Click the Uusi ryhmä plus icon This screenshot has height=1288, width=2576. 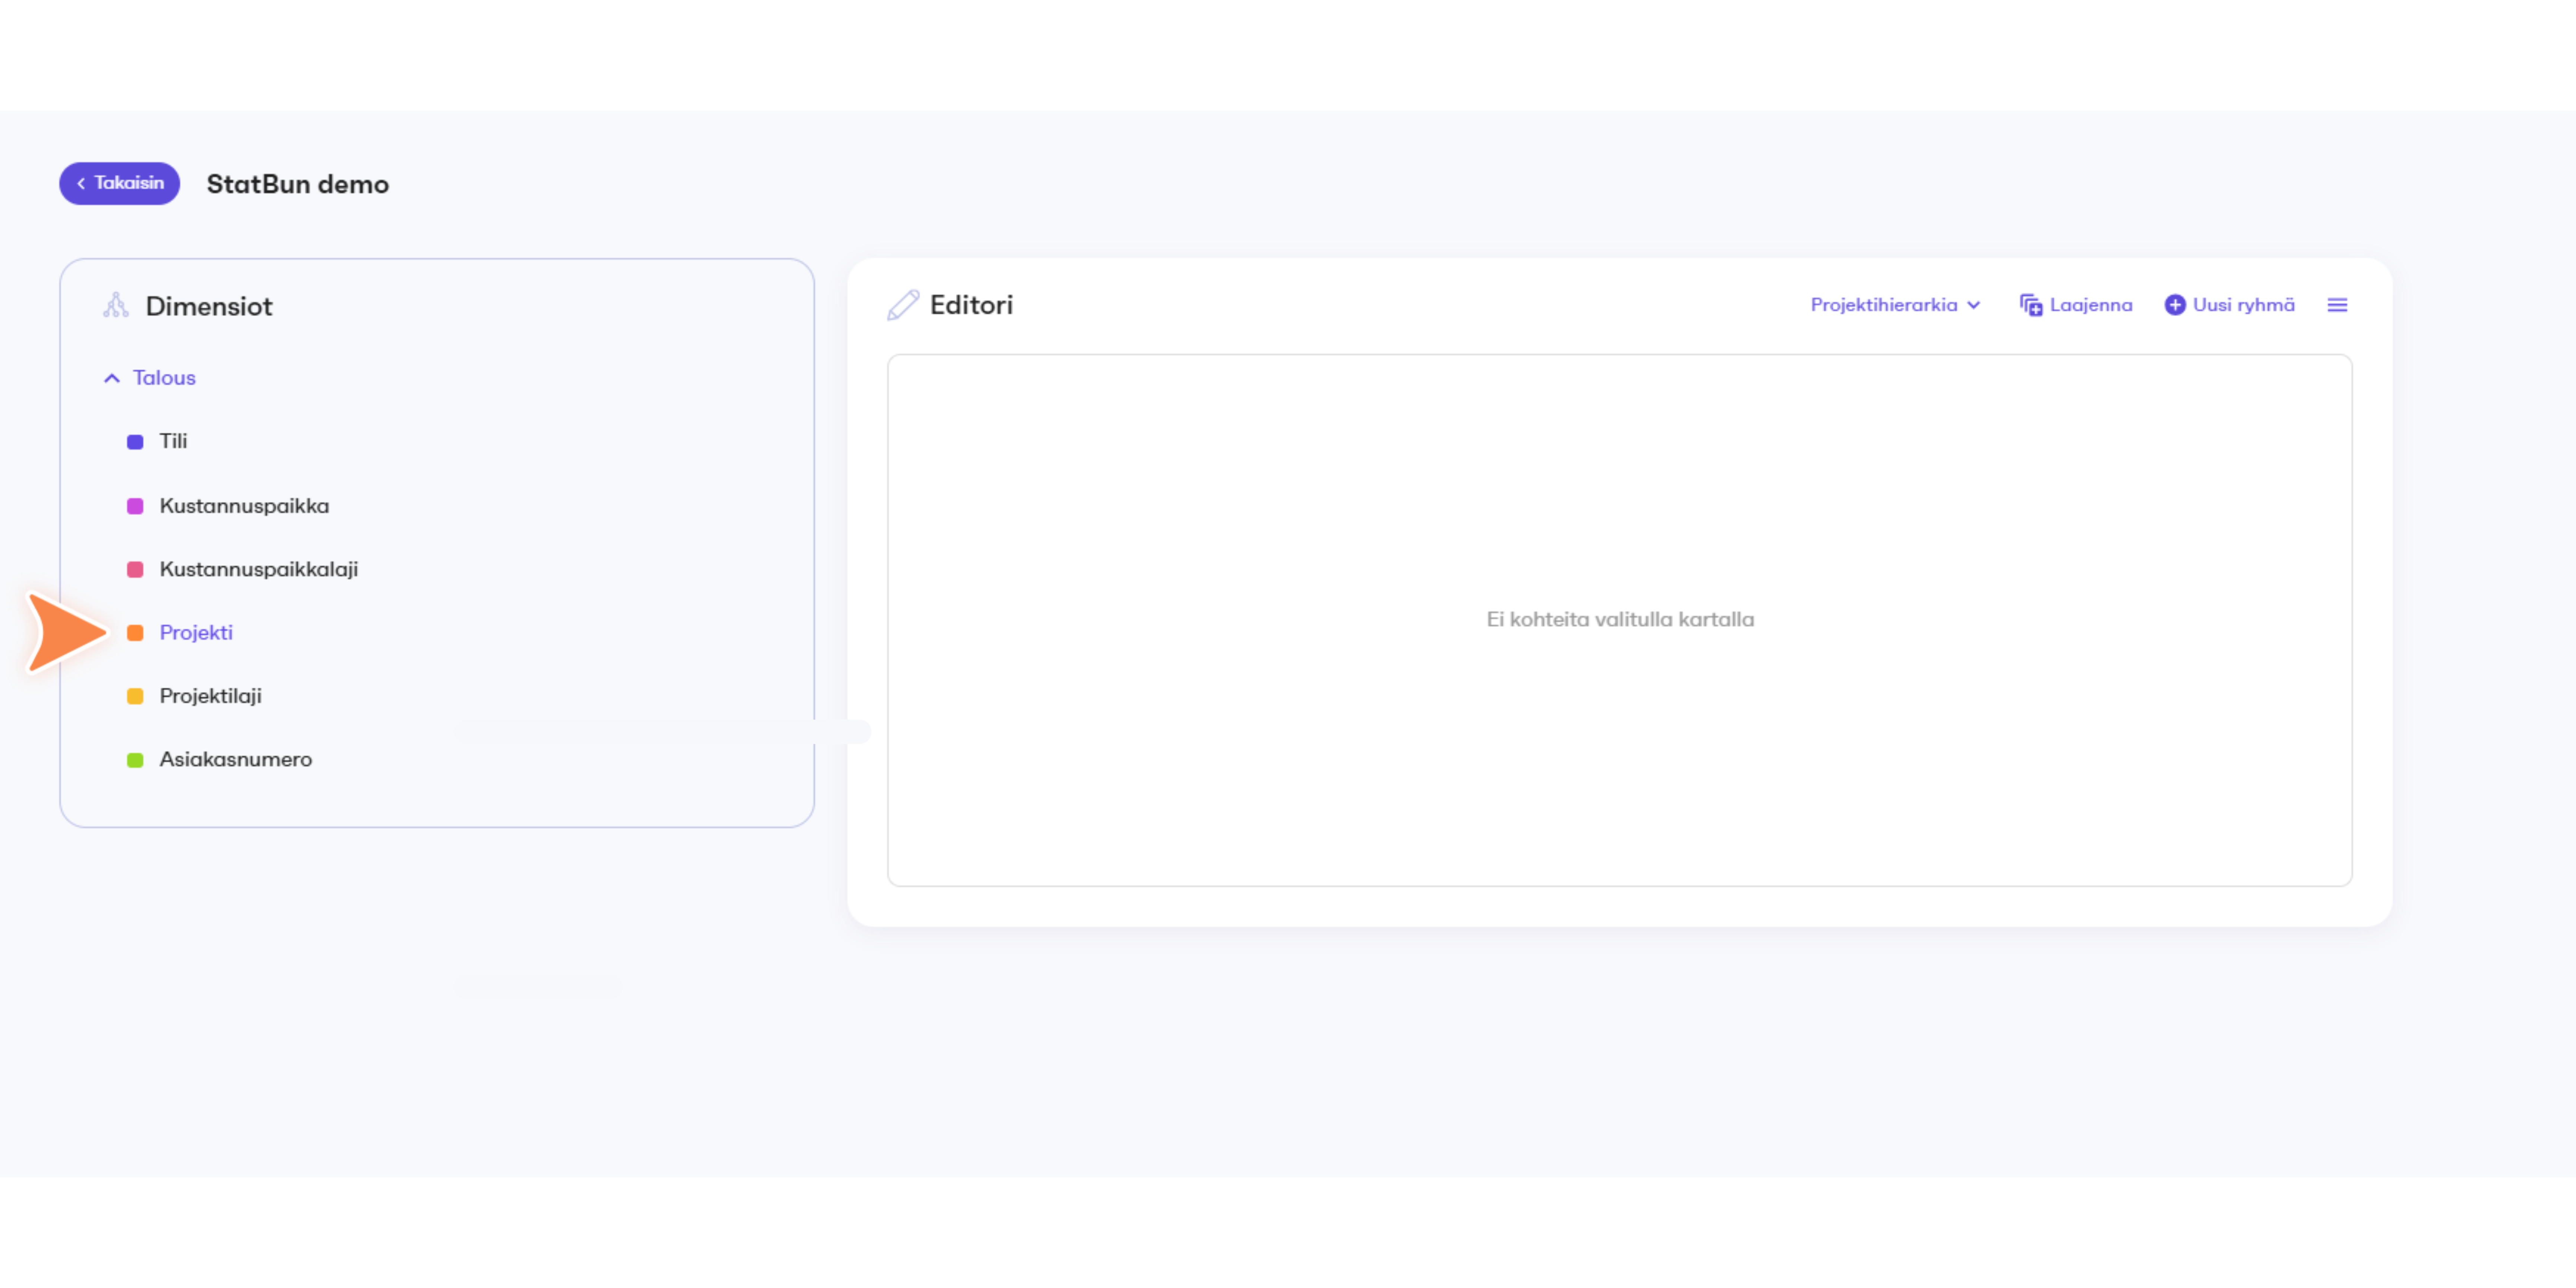(2175, 305)
